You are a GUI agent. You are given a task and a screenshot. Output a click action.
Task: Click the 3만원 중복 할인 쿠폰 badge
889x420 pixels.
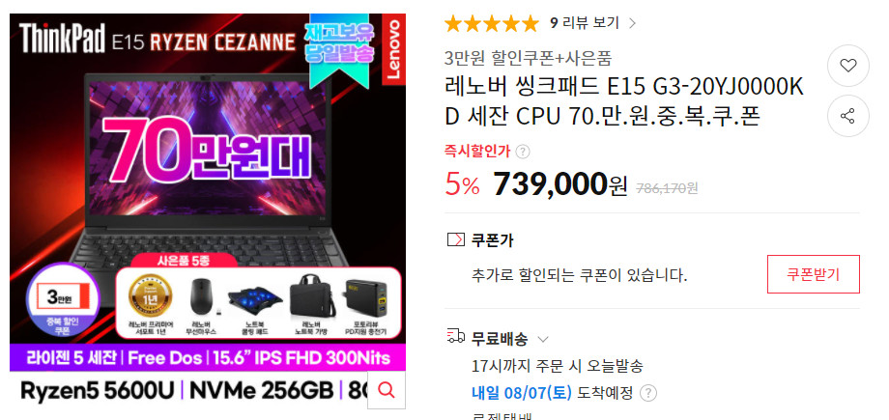click(64, 300)
